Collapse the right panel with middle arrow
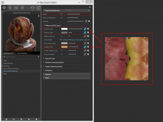This screenshot has width=163, height=122. click(41, 66)
